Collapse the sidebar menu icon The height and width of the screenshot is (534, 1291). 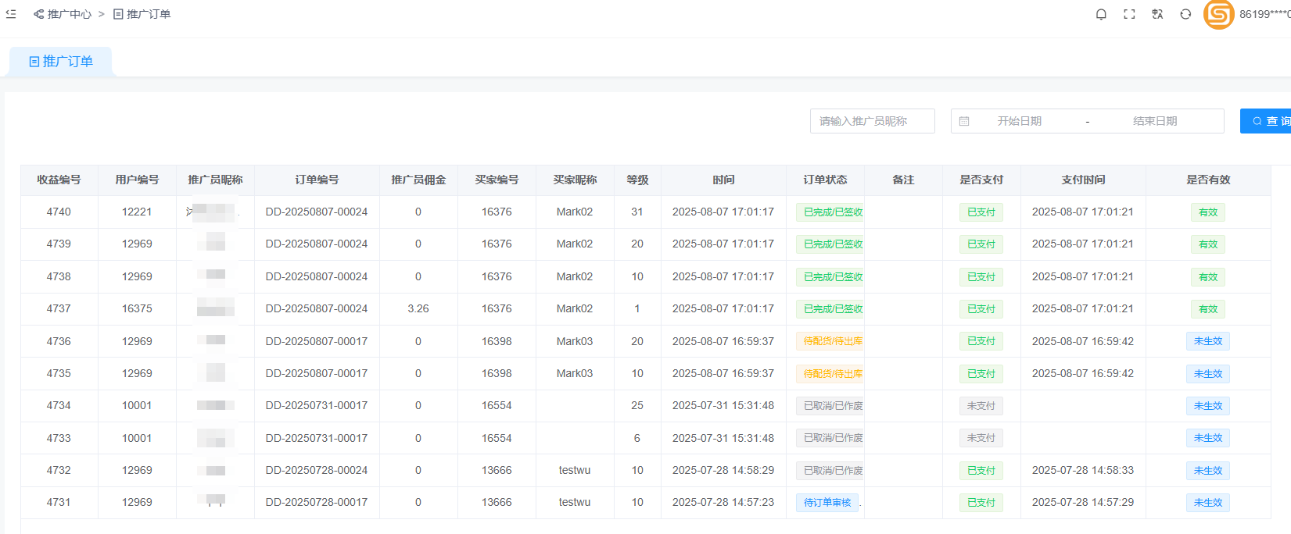click(x=11, y=14)
